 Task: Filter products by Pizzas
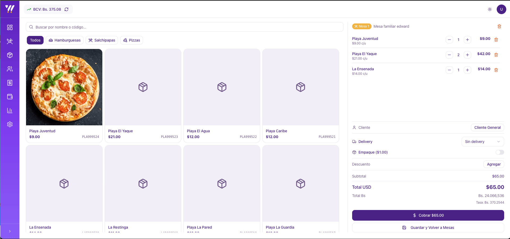click(132, 40)
